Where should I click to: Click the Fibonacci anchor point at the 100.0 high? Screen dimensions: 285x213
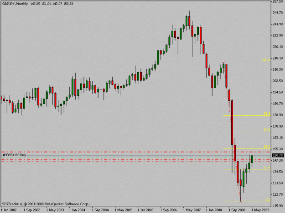[223, 62]
